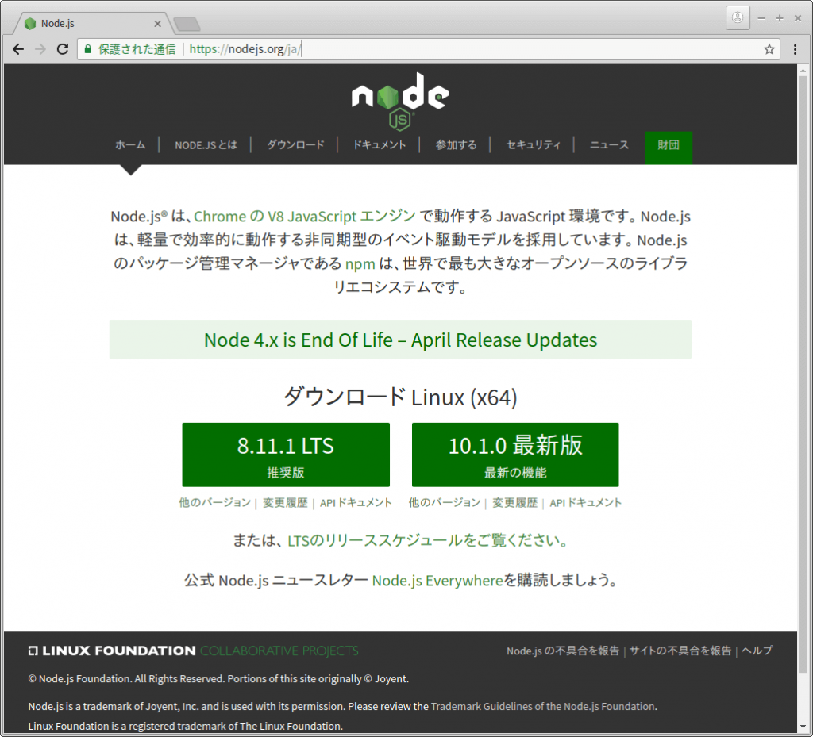Open the ヘルプ footer link
Image resolution: width=813 pixels, height=737 pixels.
pos(757,651)
